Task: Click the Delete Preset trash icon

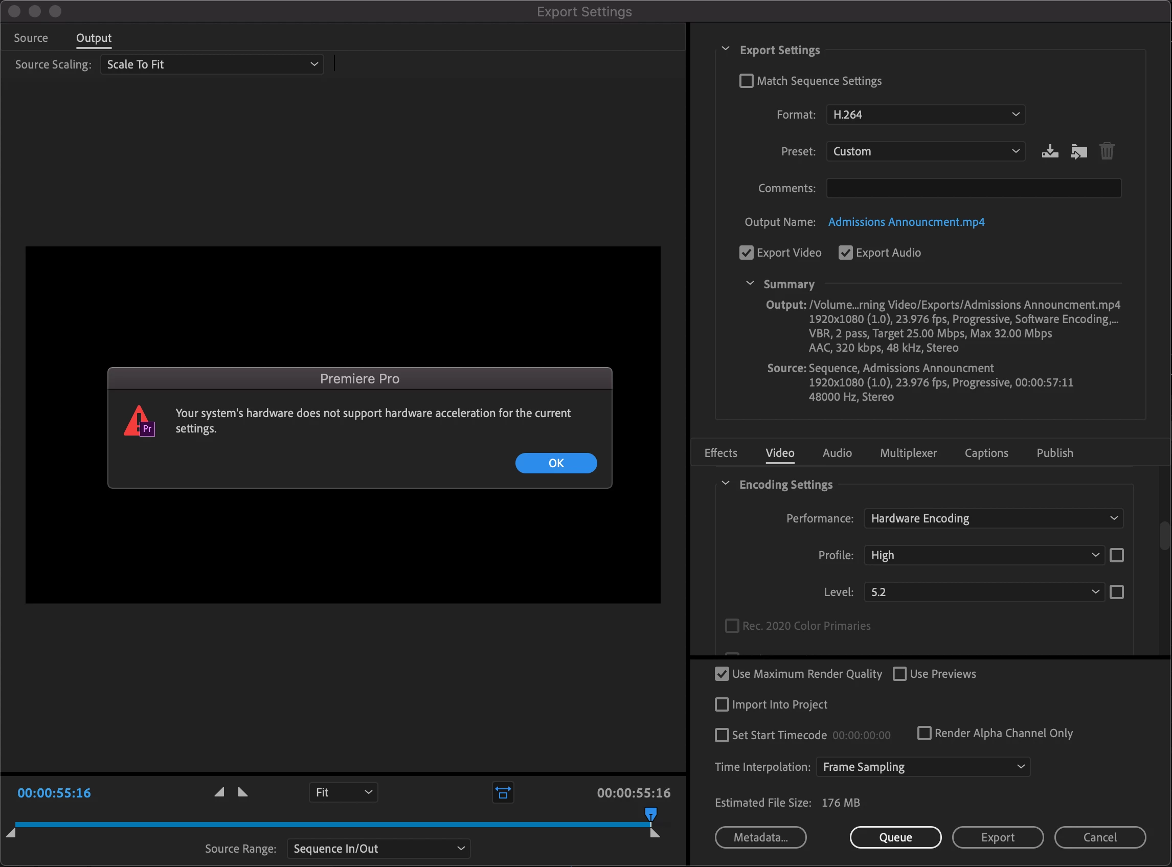Action: [x=1107, y=151]
